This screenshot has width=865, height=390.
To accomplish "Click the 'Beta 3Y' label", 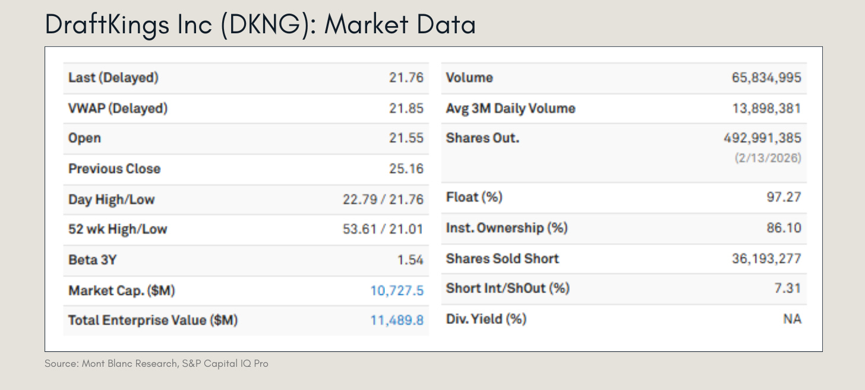I will coord(91,260).
